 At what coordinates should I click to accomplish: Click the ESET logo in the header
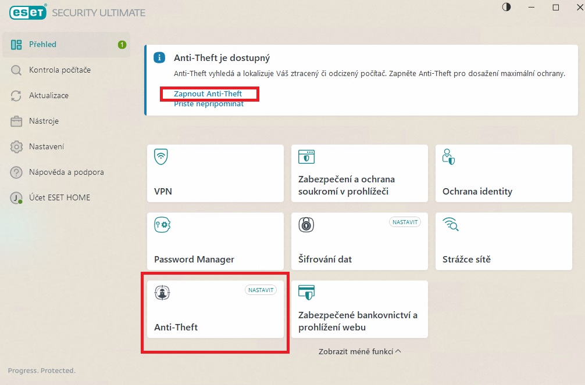pos(28,12)
